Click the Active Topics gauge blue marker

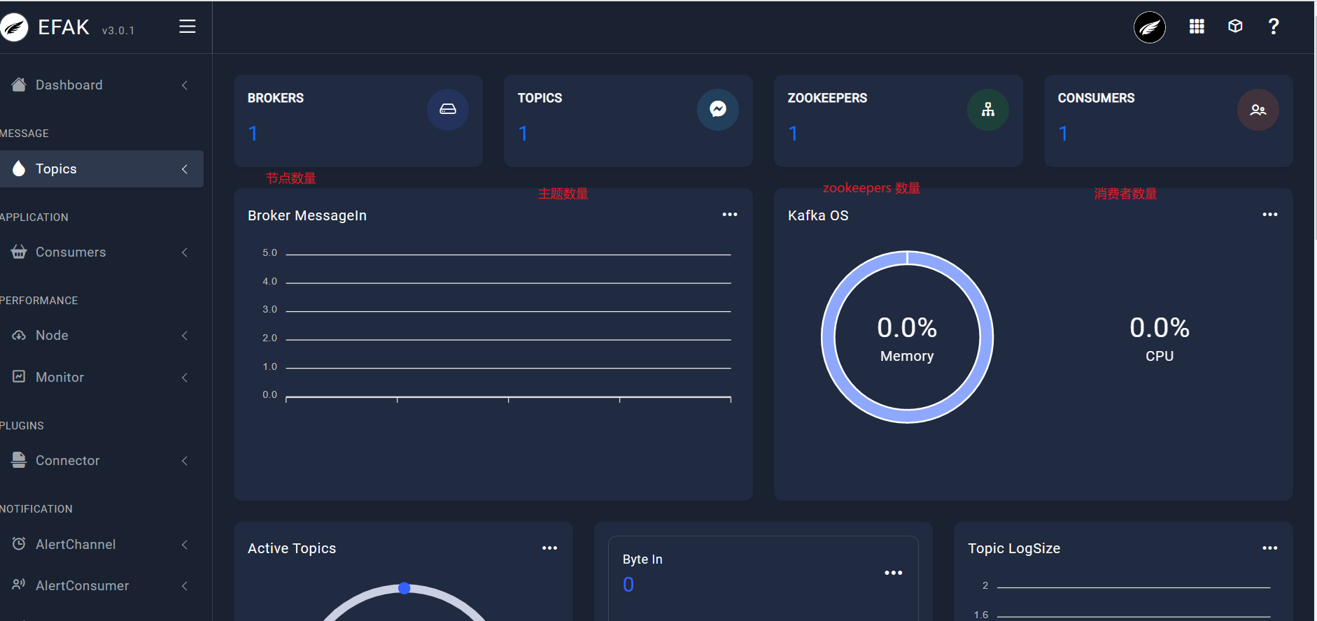(404, 588)
